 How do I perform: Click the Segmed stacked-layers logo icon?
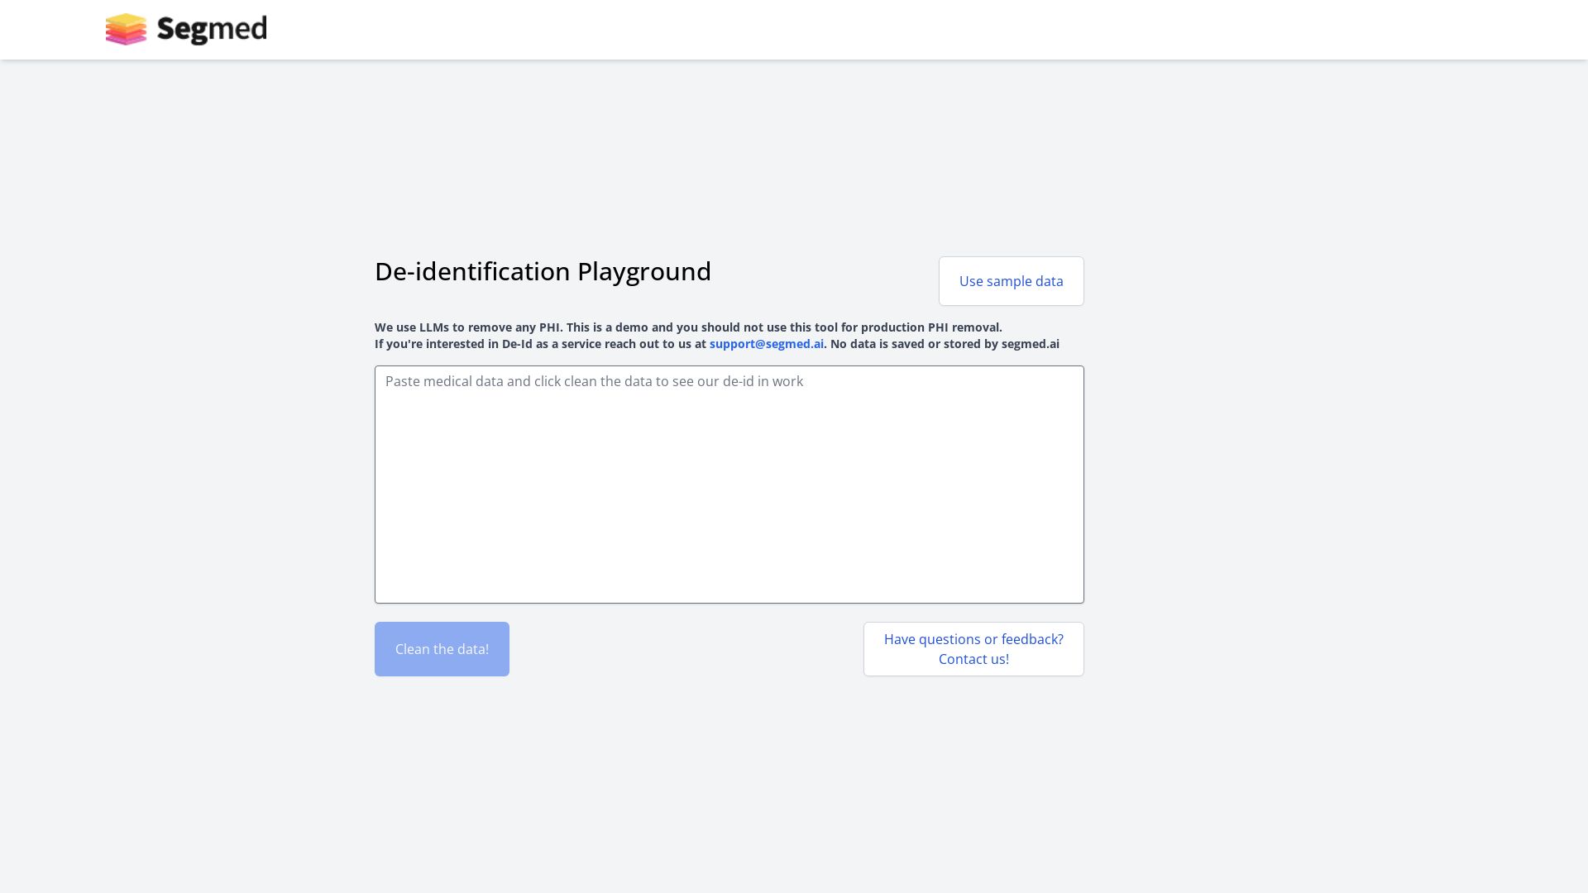[x=126, y=30]
